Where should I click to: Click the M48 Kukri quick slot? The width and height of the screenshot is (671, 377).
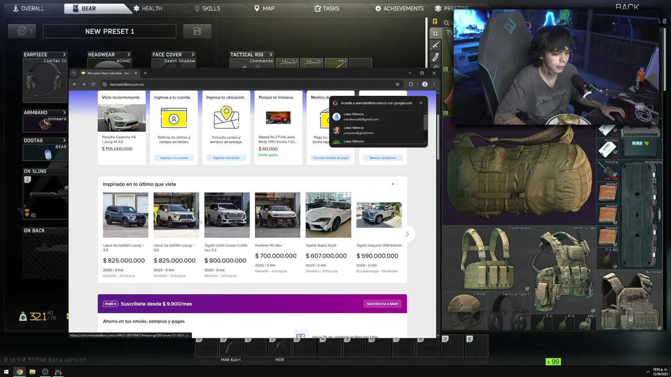(230, 347)
